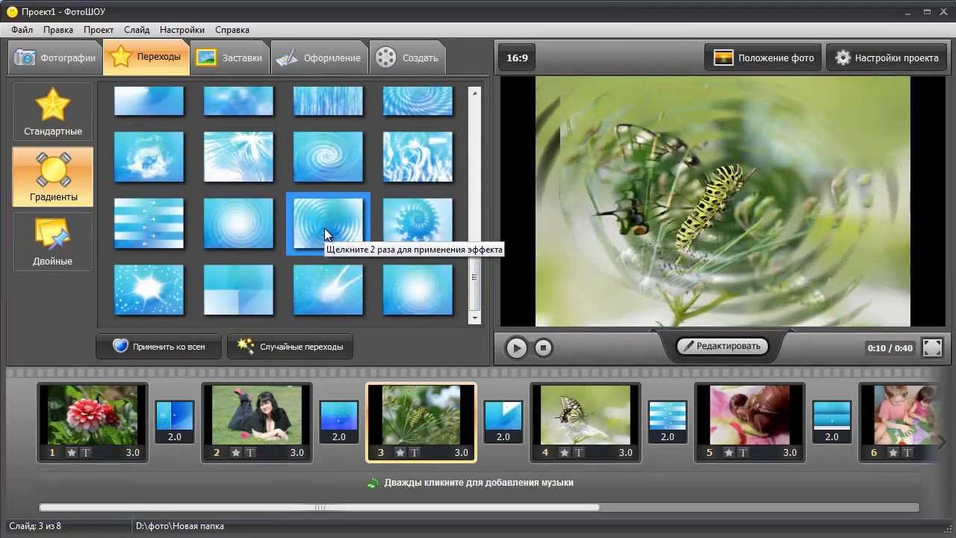Click the 0:10 / 0:40 time indicator
Viewport: 956px width, 538px height.
[890, 348]
